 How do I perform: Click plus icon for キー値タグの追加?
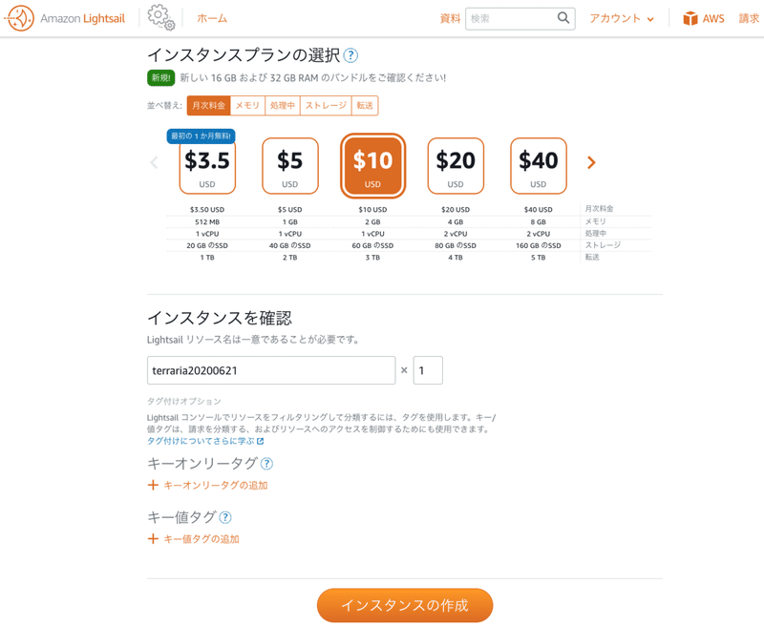pos(153,538)
